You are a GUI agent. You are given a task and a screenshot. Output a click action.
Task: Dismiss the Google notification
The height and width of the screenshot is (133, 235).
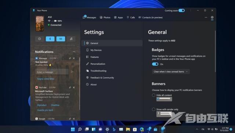click(x=74, y=119)
